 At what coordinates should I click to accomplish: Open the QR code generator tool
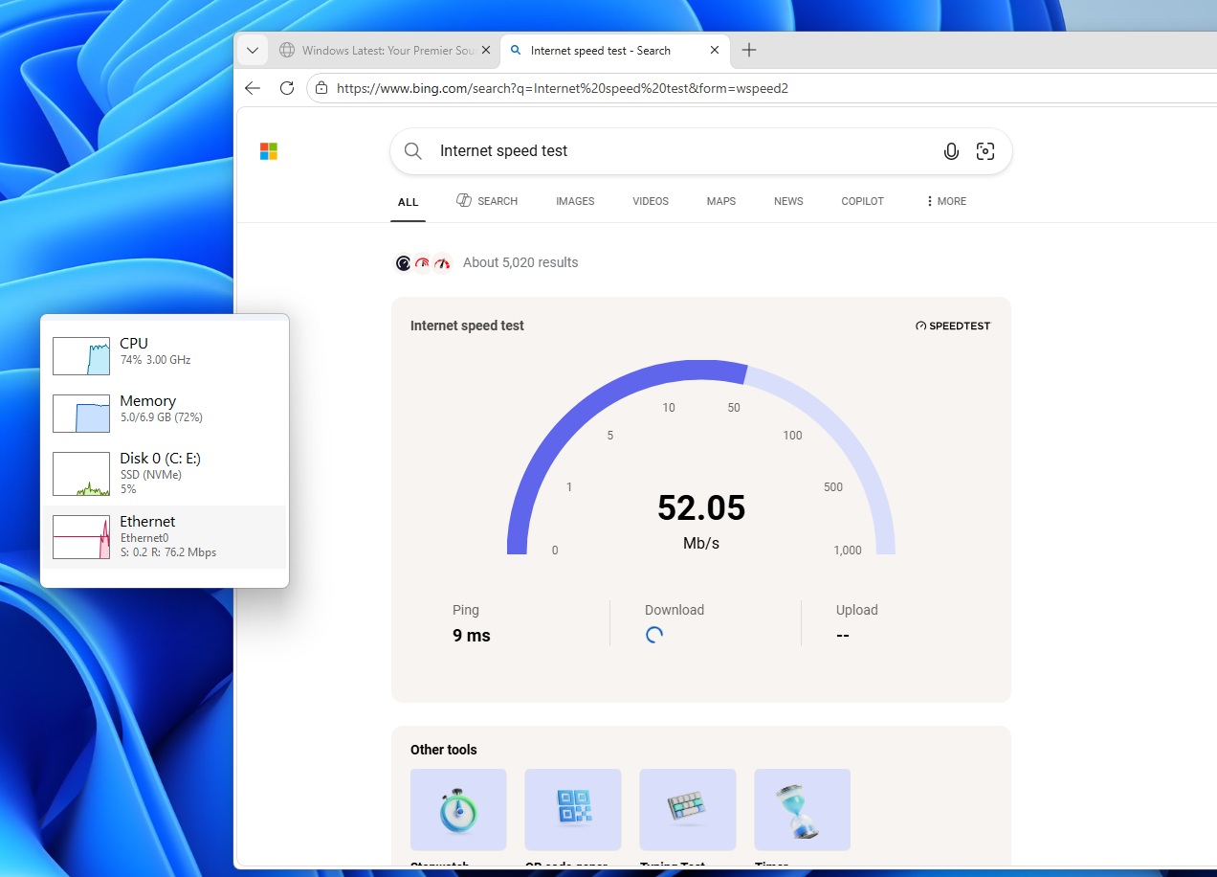(x=572, y=809)
